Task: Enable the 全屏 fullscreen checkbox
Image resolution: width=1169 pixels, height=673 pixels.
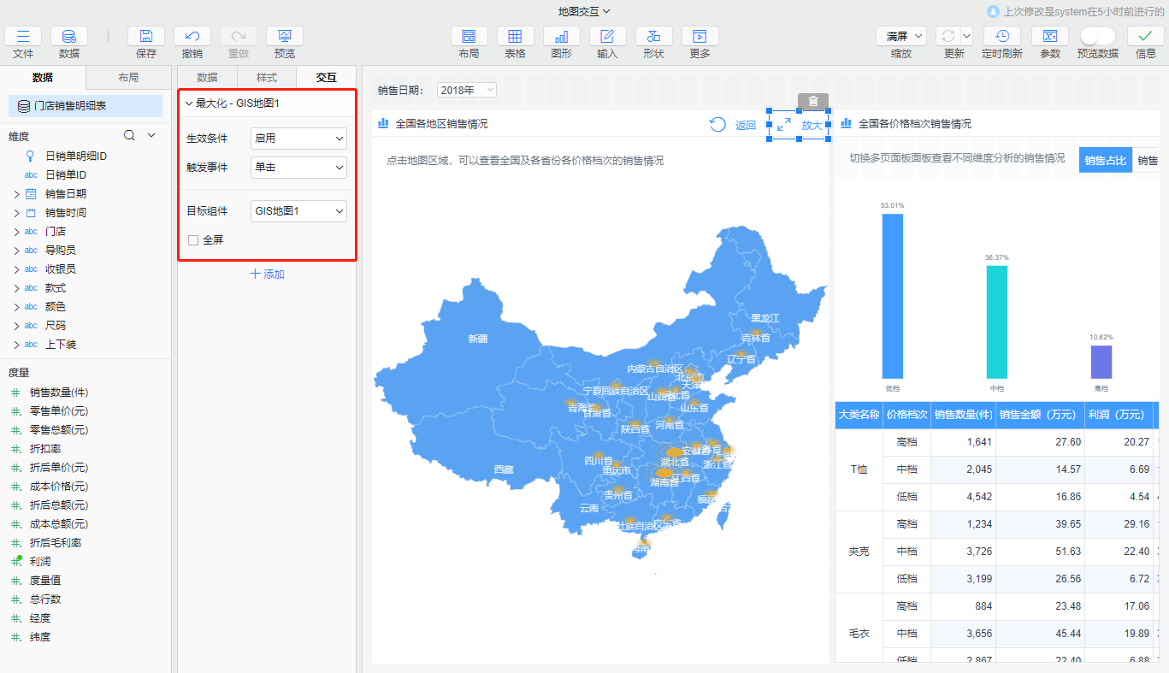Action: (x=193, y=240)
